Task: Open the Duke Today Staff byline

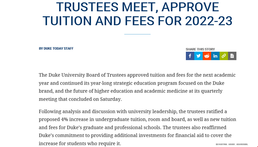Action: (x=56, y=48)
